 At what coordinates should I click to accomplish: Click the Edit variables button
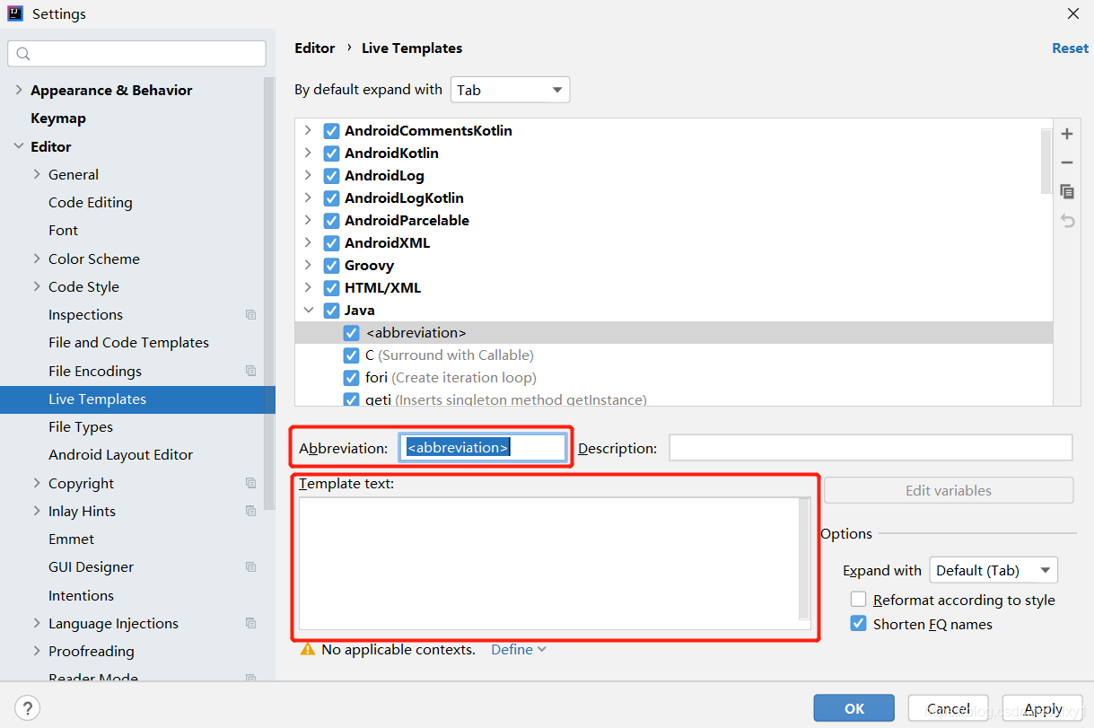[949, 490]
